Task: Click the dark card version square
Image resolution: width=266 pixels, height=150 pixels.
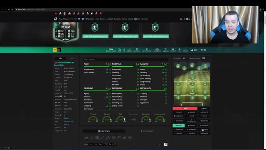Action: (59, 50)
